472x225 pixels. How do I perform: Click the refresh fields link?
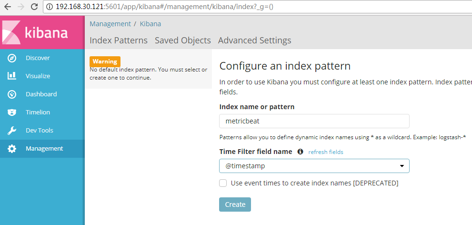(x=326, y=152)
